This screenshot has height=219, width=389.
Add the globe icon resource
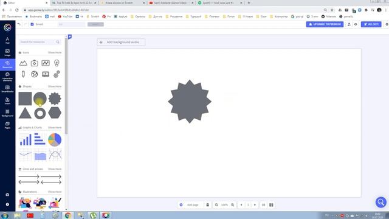(34, 74)
